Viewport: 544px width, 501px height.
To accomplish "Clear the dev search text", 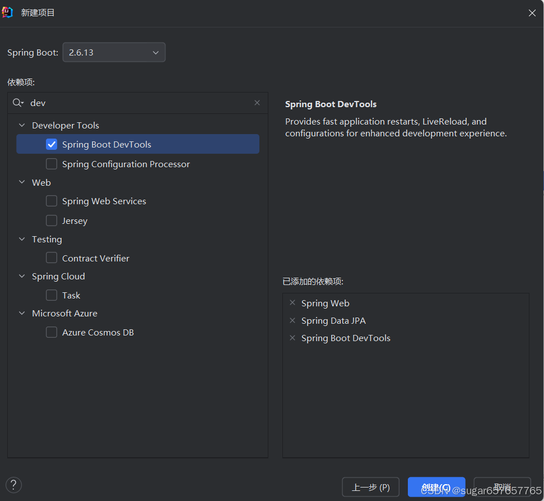I will pyautogui.click(x=257, y=103).
